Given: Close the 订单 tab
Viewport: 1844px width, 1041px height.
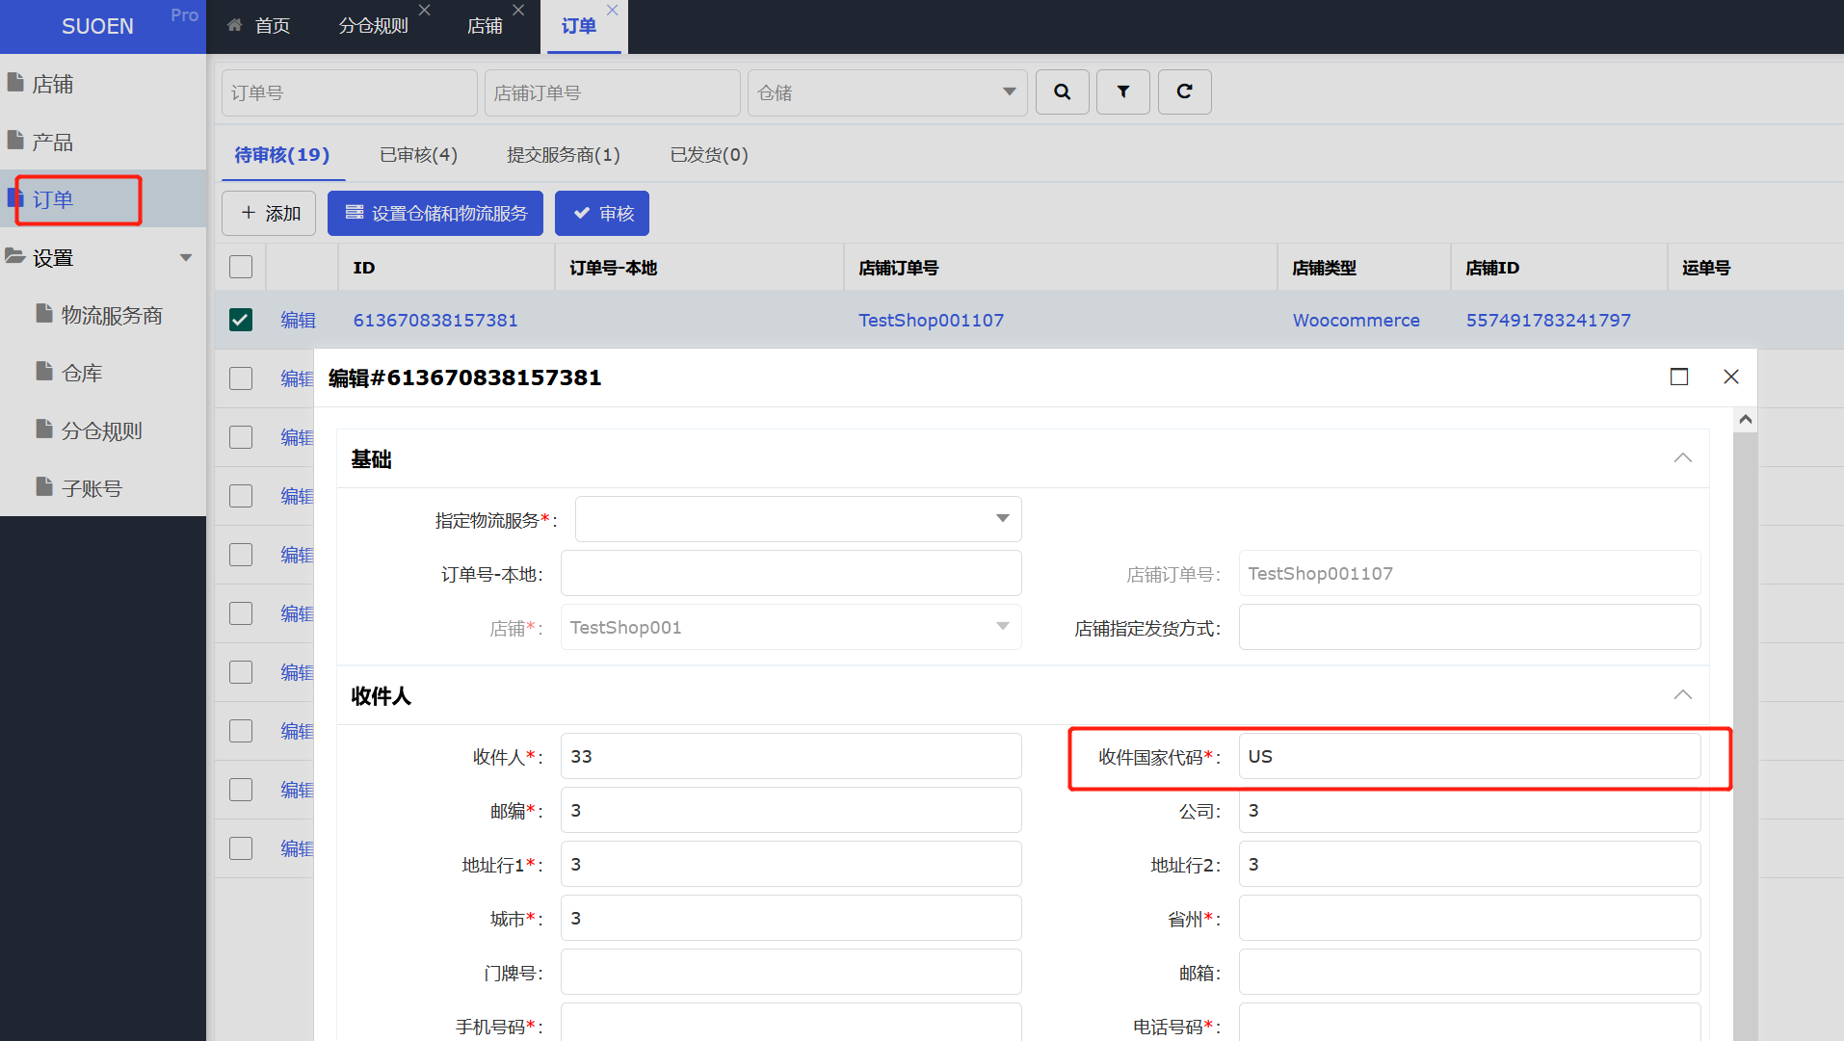Looking at the screenshot, I should pyautogui.click(x=612, y=11).
